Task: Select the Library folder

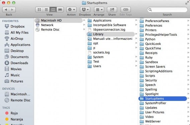Action: tap(110, 34)
